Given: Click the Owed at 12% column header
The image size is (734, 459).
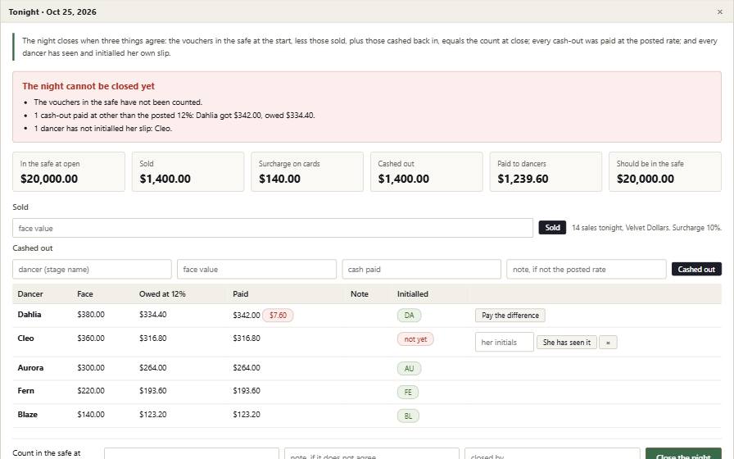Looking at the screenshot, I should [162, 294].
